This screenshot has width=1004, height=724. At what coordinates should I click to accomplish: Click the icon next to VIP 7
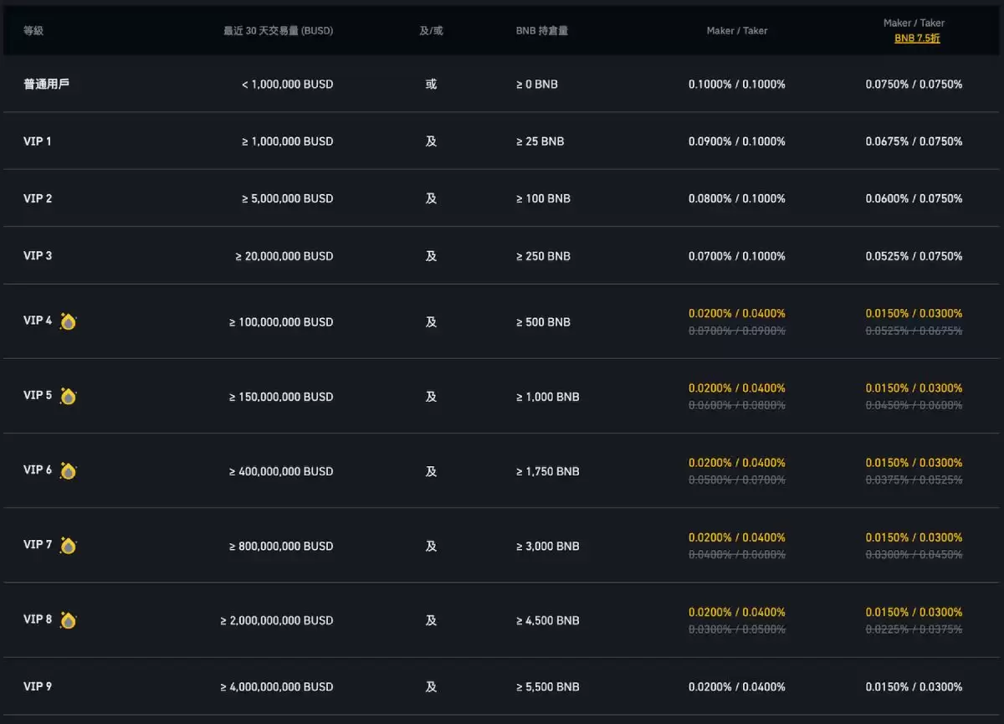pos(68,546)
